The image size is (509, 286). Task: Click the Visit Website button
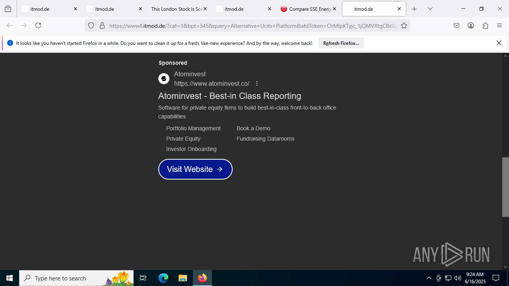coord(195,169)
